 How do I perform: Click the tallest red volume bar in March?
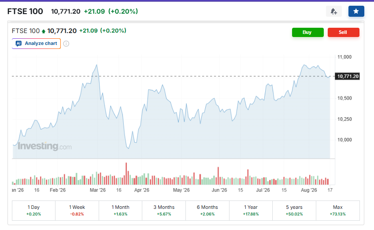coord(126,174)
